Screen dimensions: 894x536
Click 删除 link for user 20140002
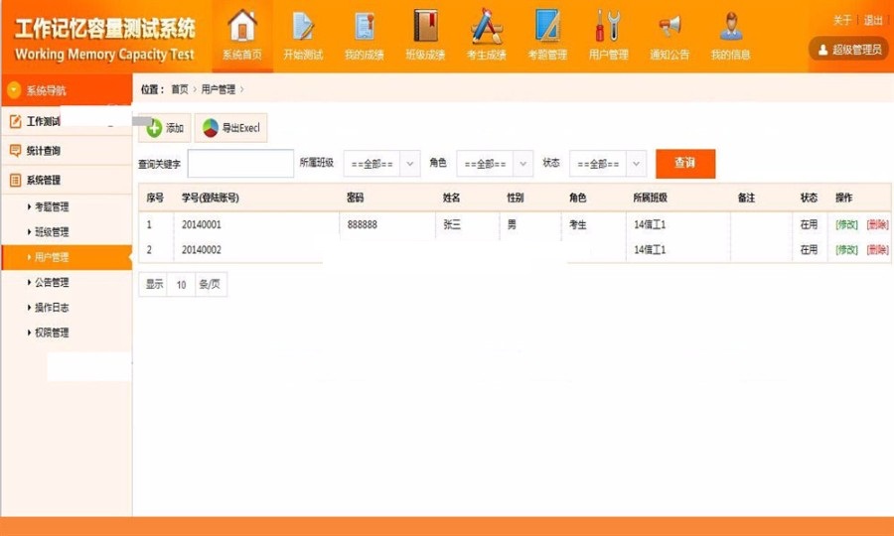pyautogui.click(x=877, y=250)
